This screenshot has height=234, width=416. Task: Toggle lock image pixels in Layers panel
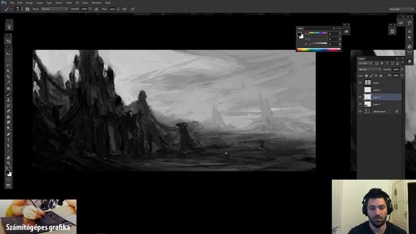coord(371,76)
